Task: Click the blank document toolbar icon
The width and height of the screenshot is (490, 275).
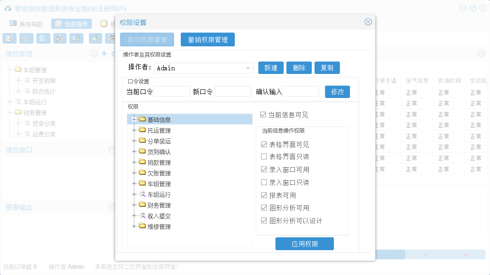Action: (43, 38)
